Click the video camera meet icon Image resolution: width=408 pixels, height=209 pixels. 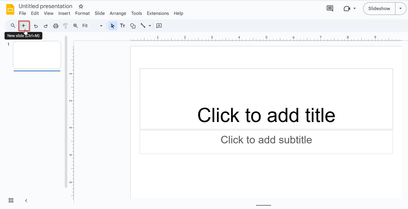point(347,9)
